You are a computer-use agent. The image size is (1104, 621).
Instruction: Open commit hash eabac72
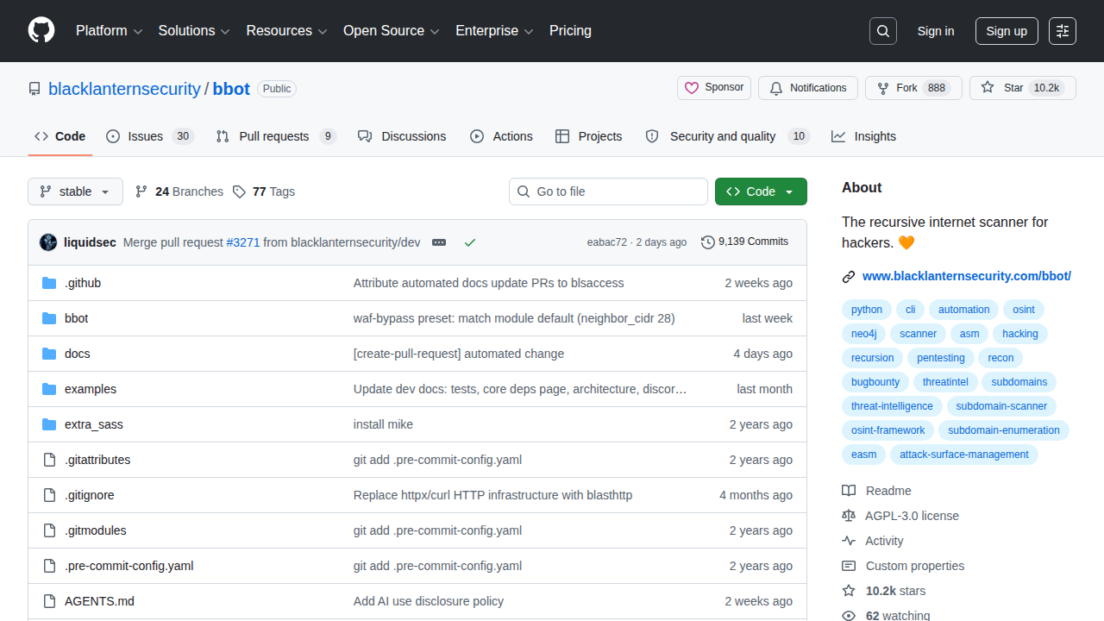[607, 242]
